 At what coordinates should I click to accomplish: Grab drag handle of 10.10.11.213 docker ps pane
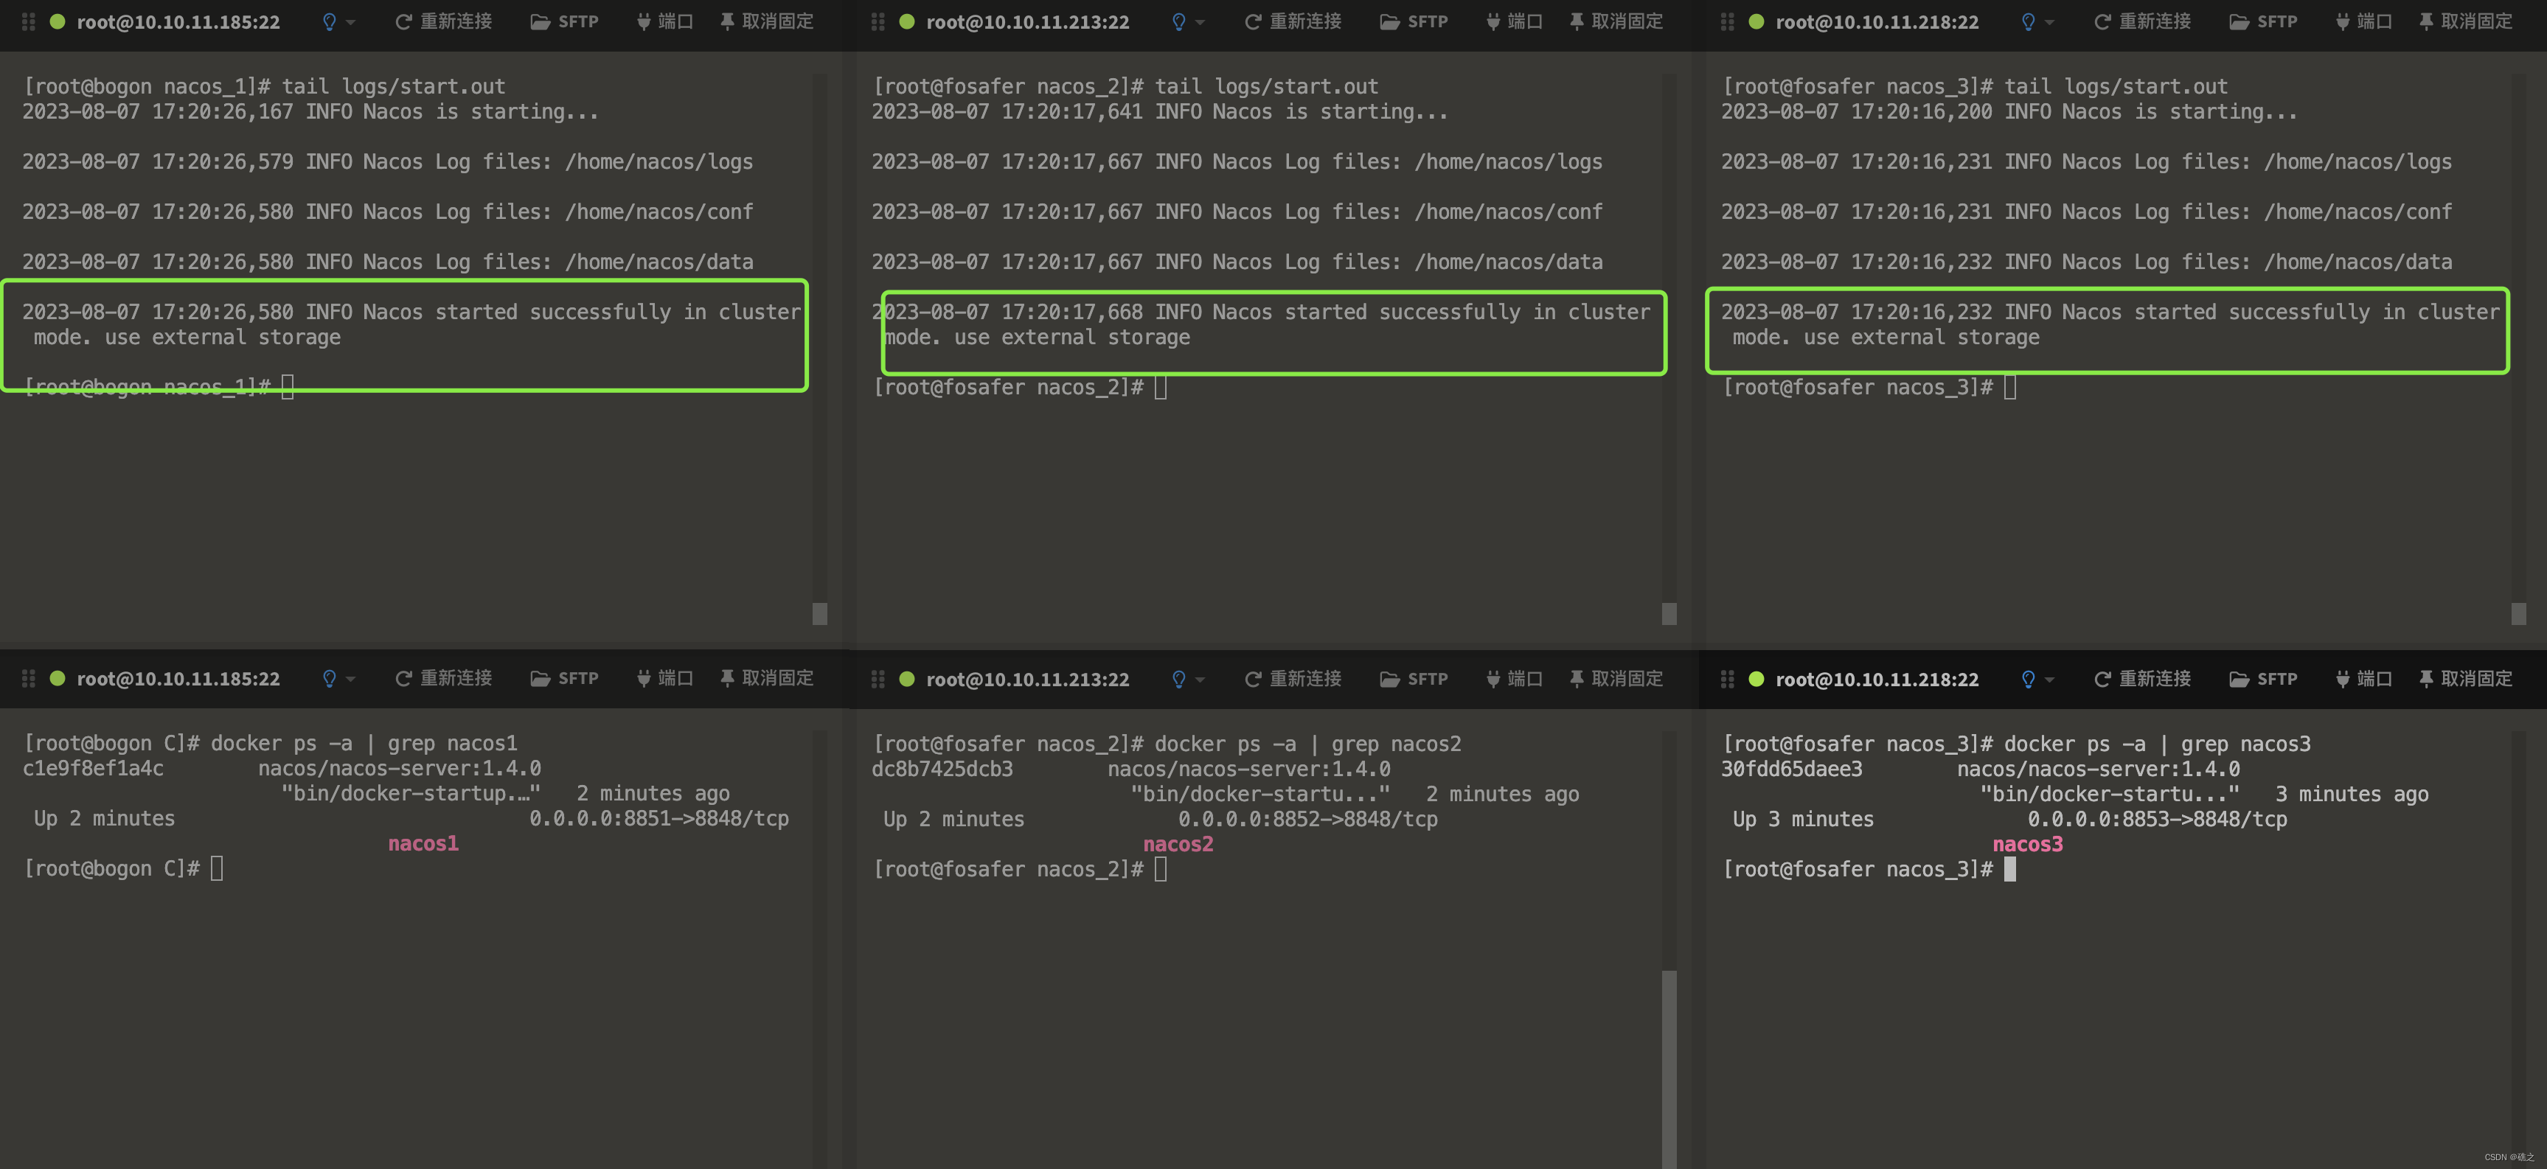pos(878,680)
